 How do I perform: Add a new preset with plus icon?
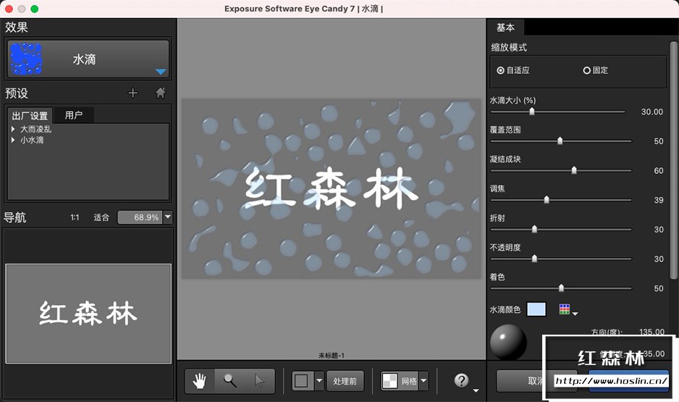133,93
